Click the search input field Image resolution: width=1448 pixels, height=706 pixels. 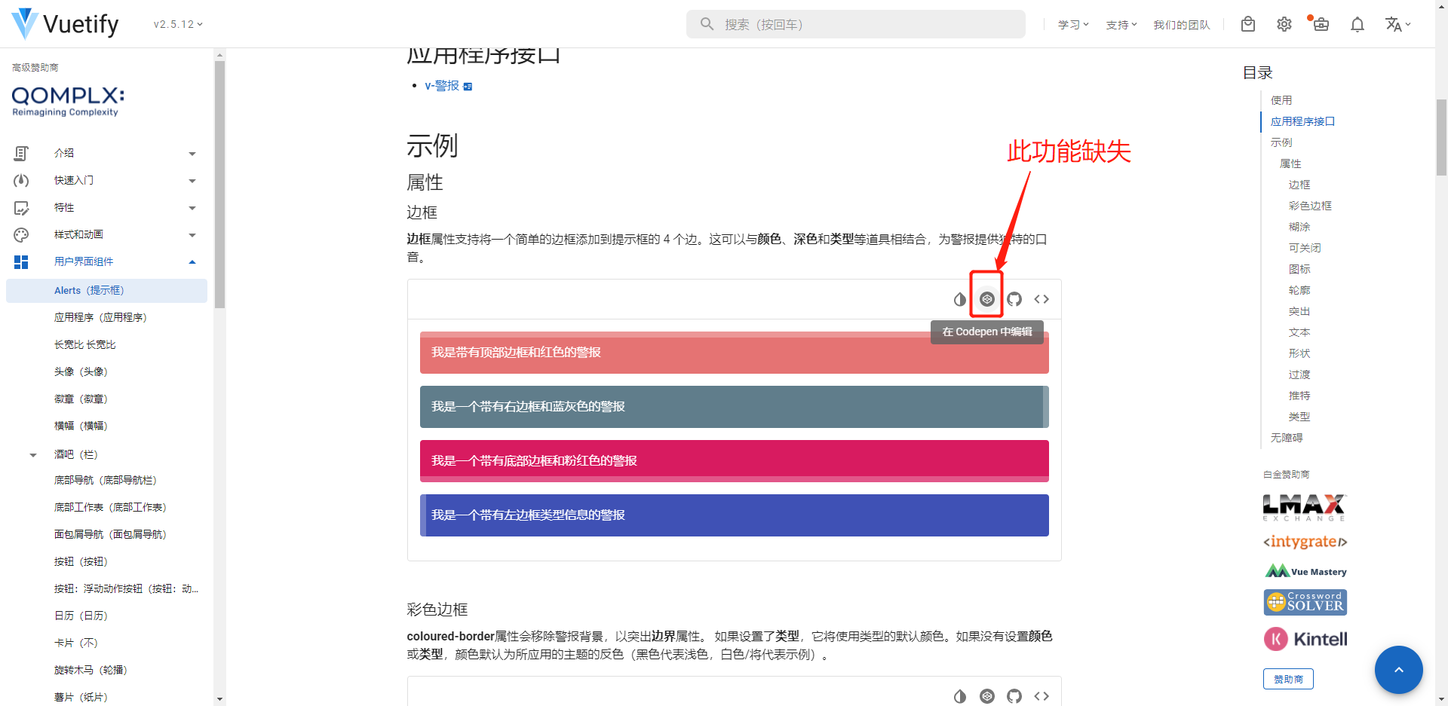pyautogui.click(x=855, y=23)
